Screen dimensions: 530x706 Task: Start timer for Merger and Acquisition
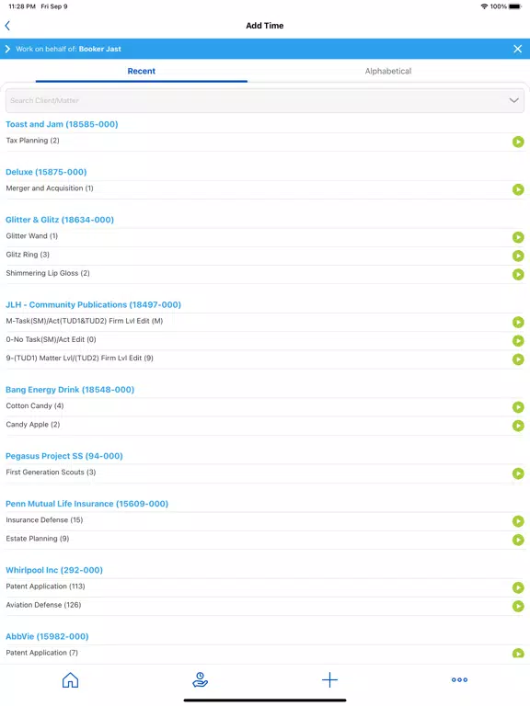[518, 189]
